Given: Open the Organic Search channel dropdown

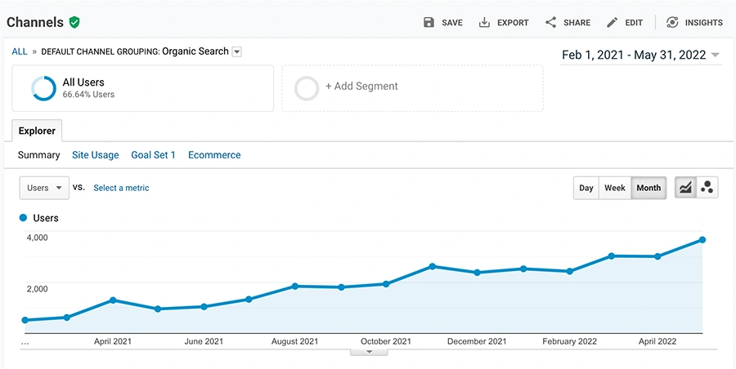Looking at the screenshot, I should [237, 52].
